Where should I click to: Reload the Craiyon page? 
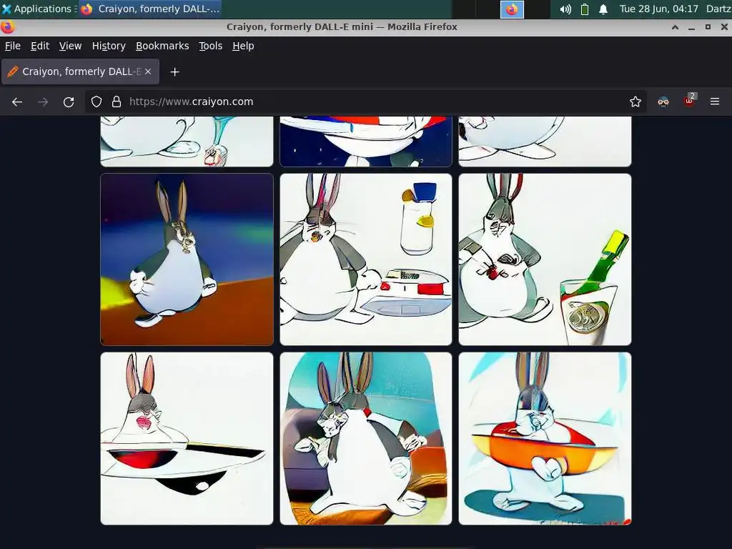point(69,102)
